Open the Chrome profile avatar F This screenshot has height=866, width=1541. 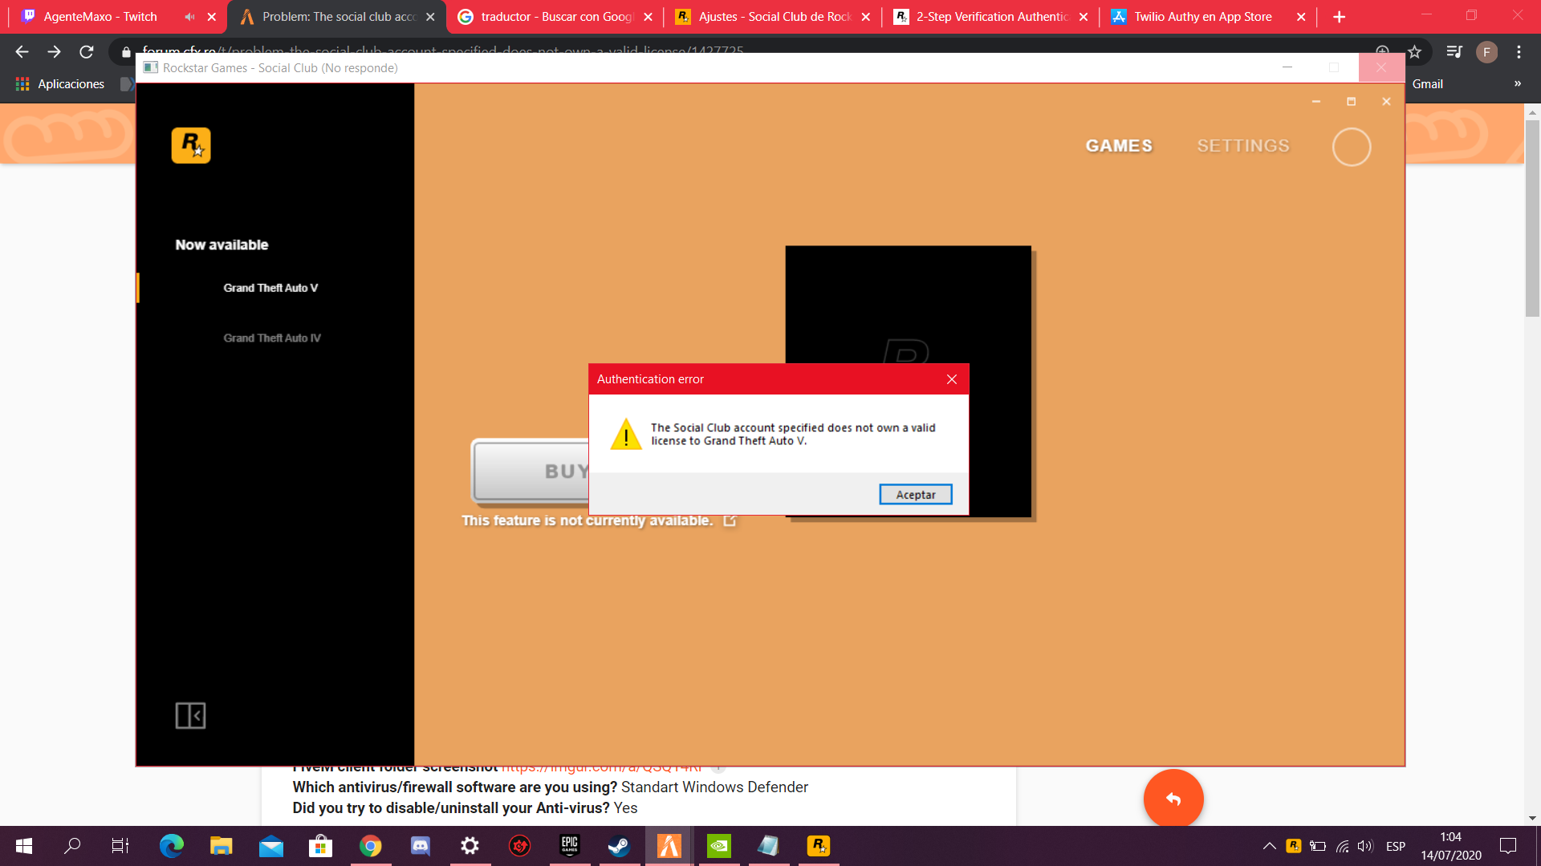[1486, 52]
